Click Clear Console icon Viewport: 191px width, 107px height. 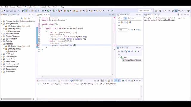point(106,81)
